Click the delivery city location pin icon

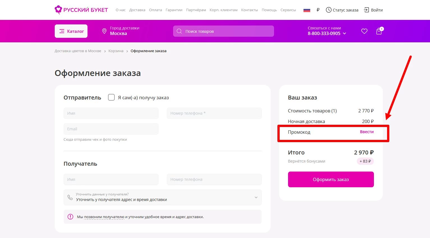tap(104, 31)
